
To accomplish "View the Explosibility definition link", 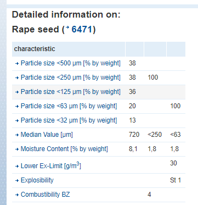I will pos(37,180).
